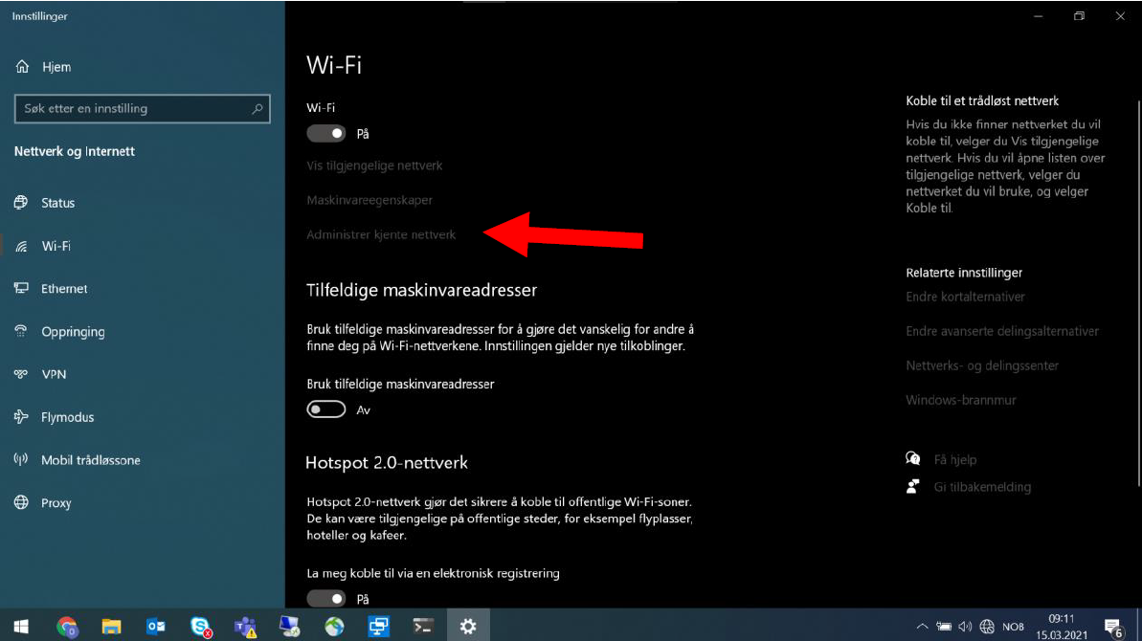Screen dimensions: 1142x641
Task: Open the Oppringing section
Action: tap(59, 332)
